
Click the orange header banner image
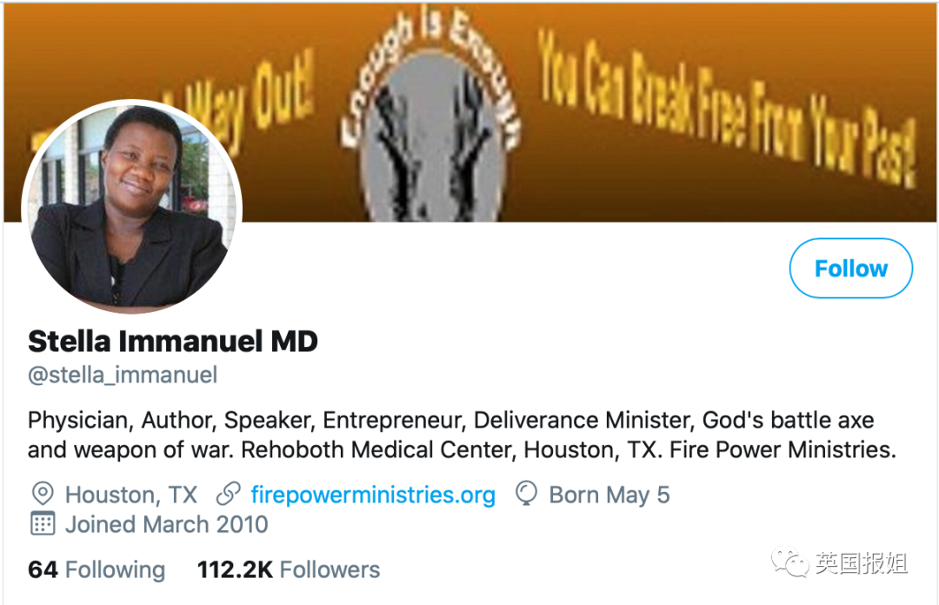point(469,113)
